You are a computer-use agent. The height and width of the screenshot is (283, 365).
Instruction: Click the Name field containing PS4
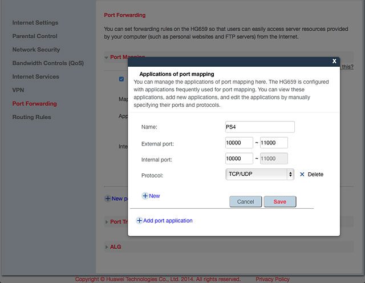[260, 127]
